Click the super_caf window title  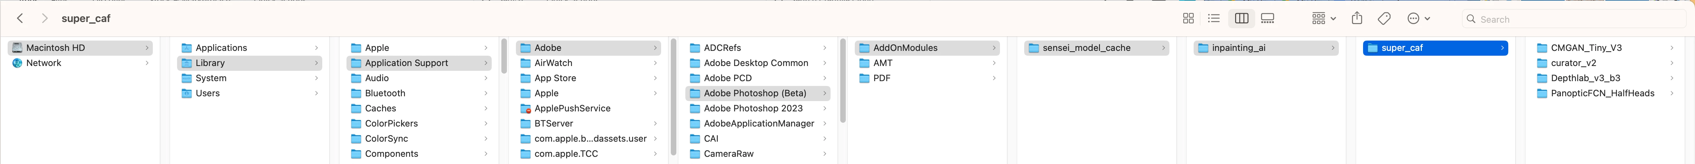click(x=86, y=18)
